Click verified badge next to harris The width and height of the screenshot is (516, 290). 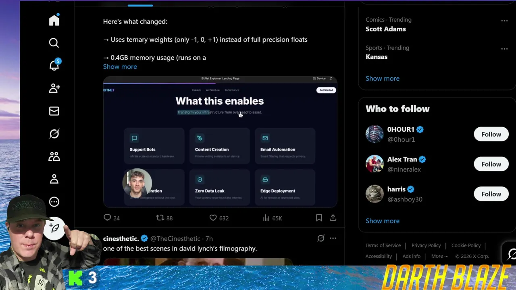tap(410, 189)
